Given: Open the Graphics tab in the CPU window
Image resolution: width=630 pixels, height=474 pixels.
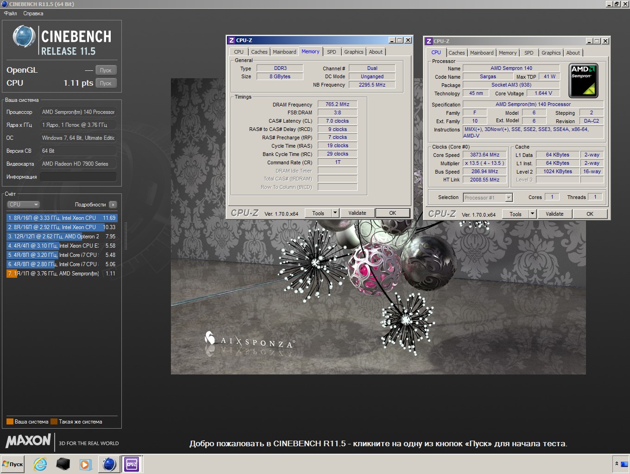Looking at the screenshot, I should (551, 53).
